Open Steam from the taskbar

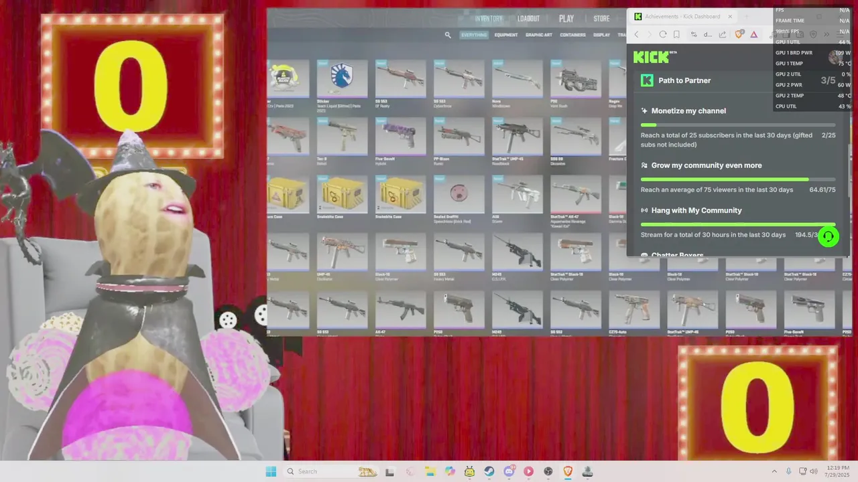489,471
